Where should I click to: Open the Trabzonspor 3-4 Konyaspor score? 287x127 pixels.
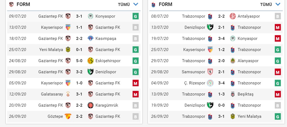(x=221, y=39)
